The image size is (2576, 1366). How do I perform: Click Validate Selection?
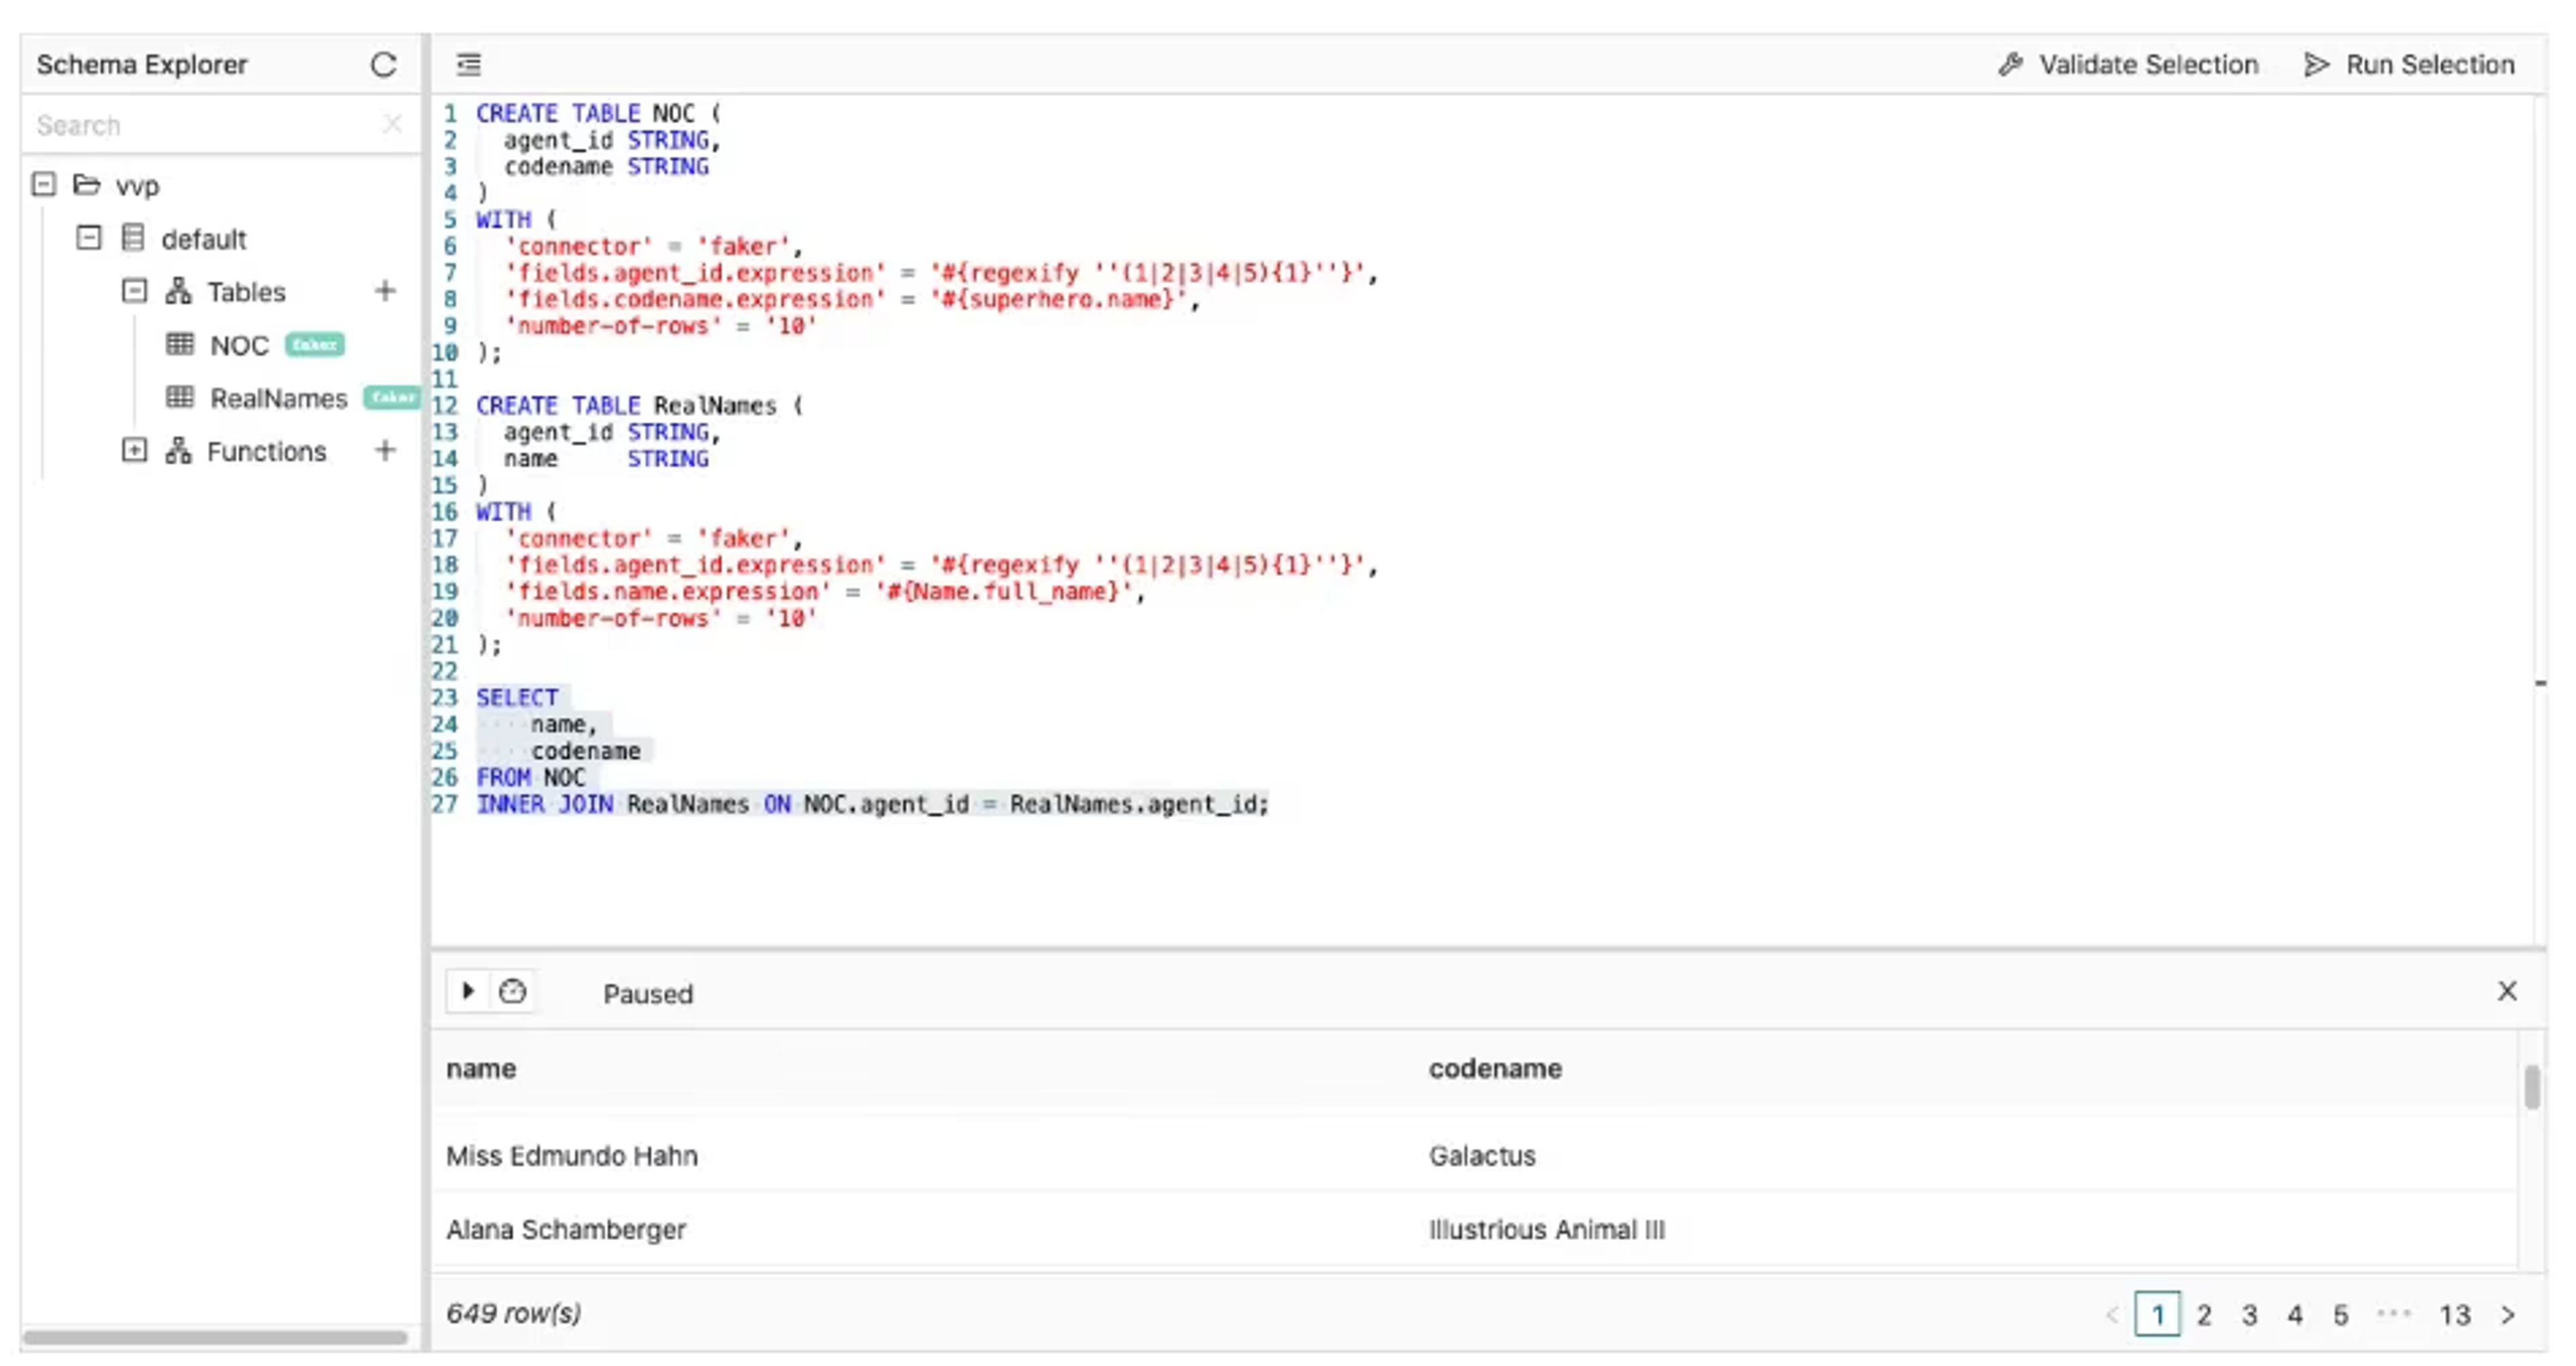(2128, 65)
